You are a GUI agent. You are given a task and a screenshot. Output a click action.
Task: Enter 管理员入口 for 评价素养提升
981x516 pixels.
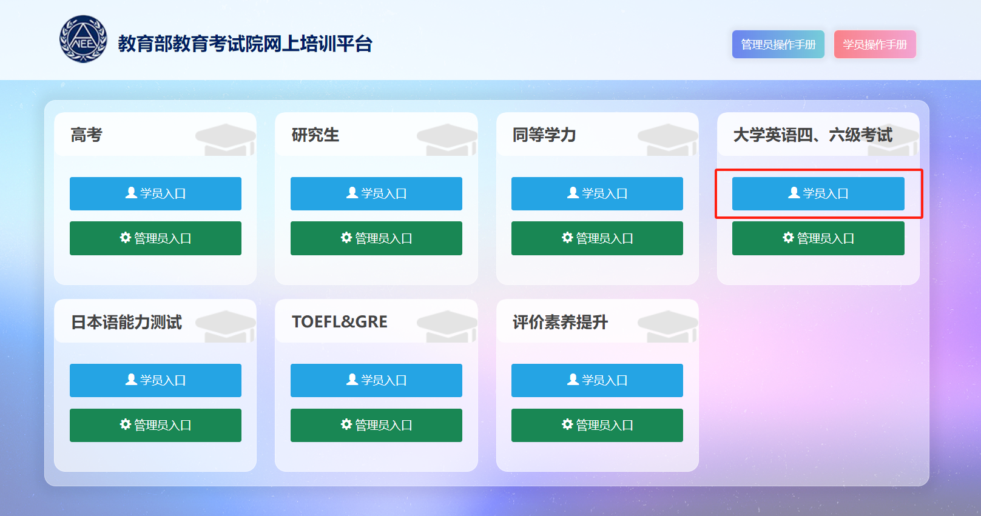597,425
